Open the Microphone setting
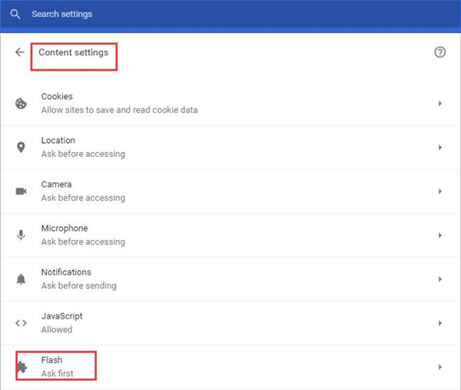461x390 pixels. pyautogui.click(x=230, y=235)
